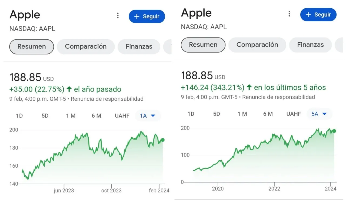Open right Renuncia de responsabilidad link
346x200 pixels.
tap(278, 97)
